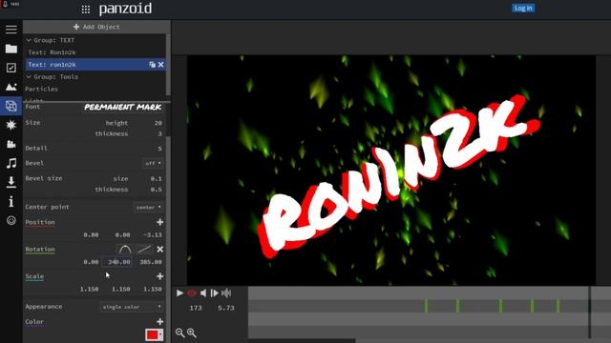Toggle the red record keyframe button
This screenshot has width=611, height=343.
point(192,293)
